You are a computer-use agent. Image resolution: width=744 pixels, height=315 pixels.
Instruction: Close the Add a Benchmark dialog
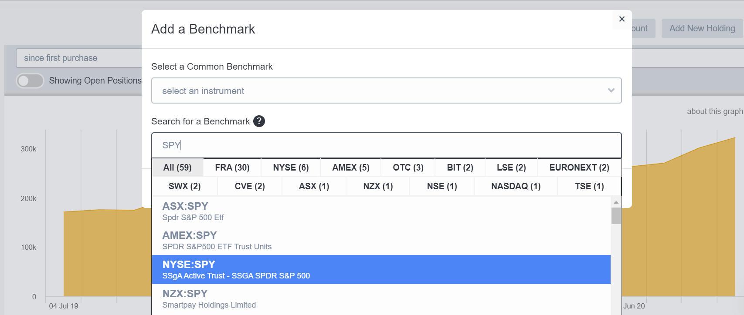click(x=622, y=19)
